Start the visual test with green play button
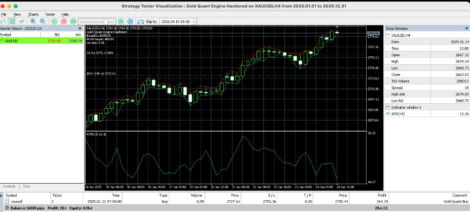470x212 pixels. point(54,21)
